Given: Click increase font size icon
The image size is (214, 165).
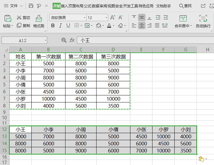Looking at the screenshot, I should tap(113, 18).
